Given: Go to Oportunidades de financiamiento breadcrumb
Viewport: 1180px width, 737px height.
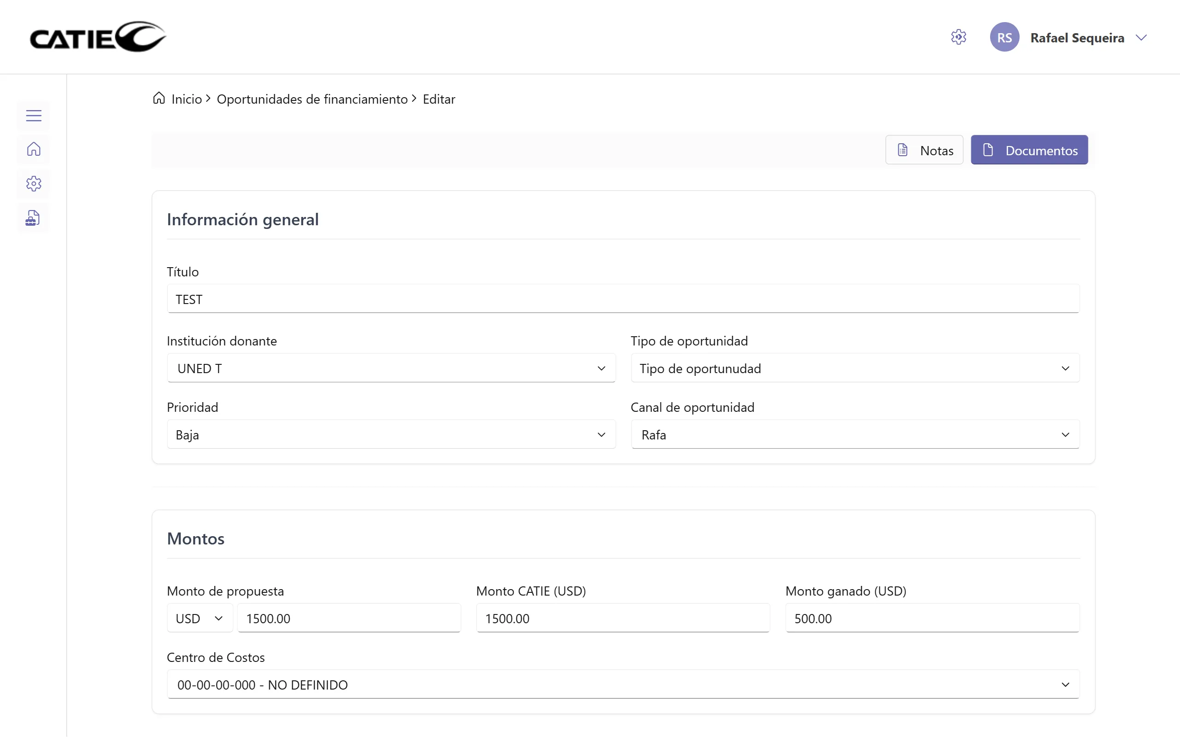Looking at the screenshot, I should coord(312,99).
